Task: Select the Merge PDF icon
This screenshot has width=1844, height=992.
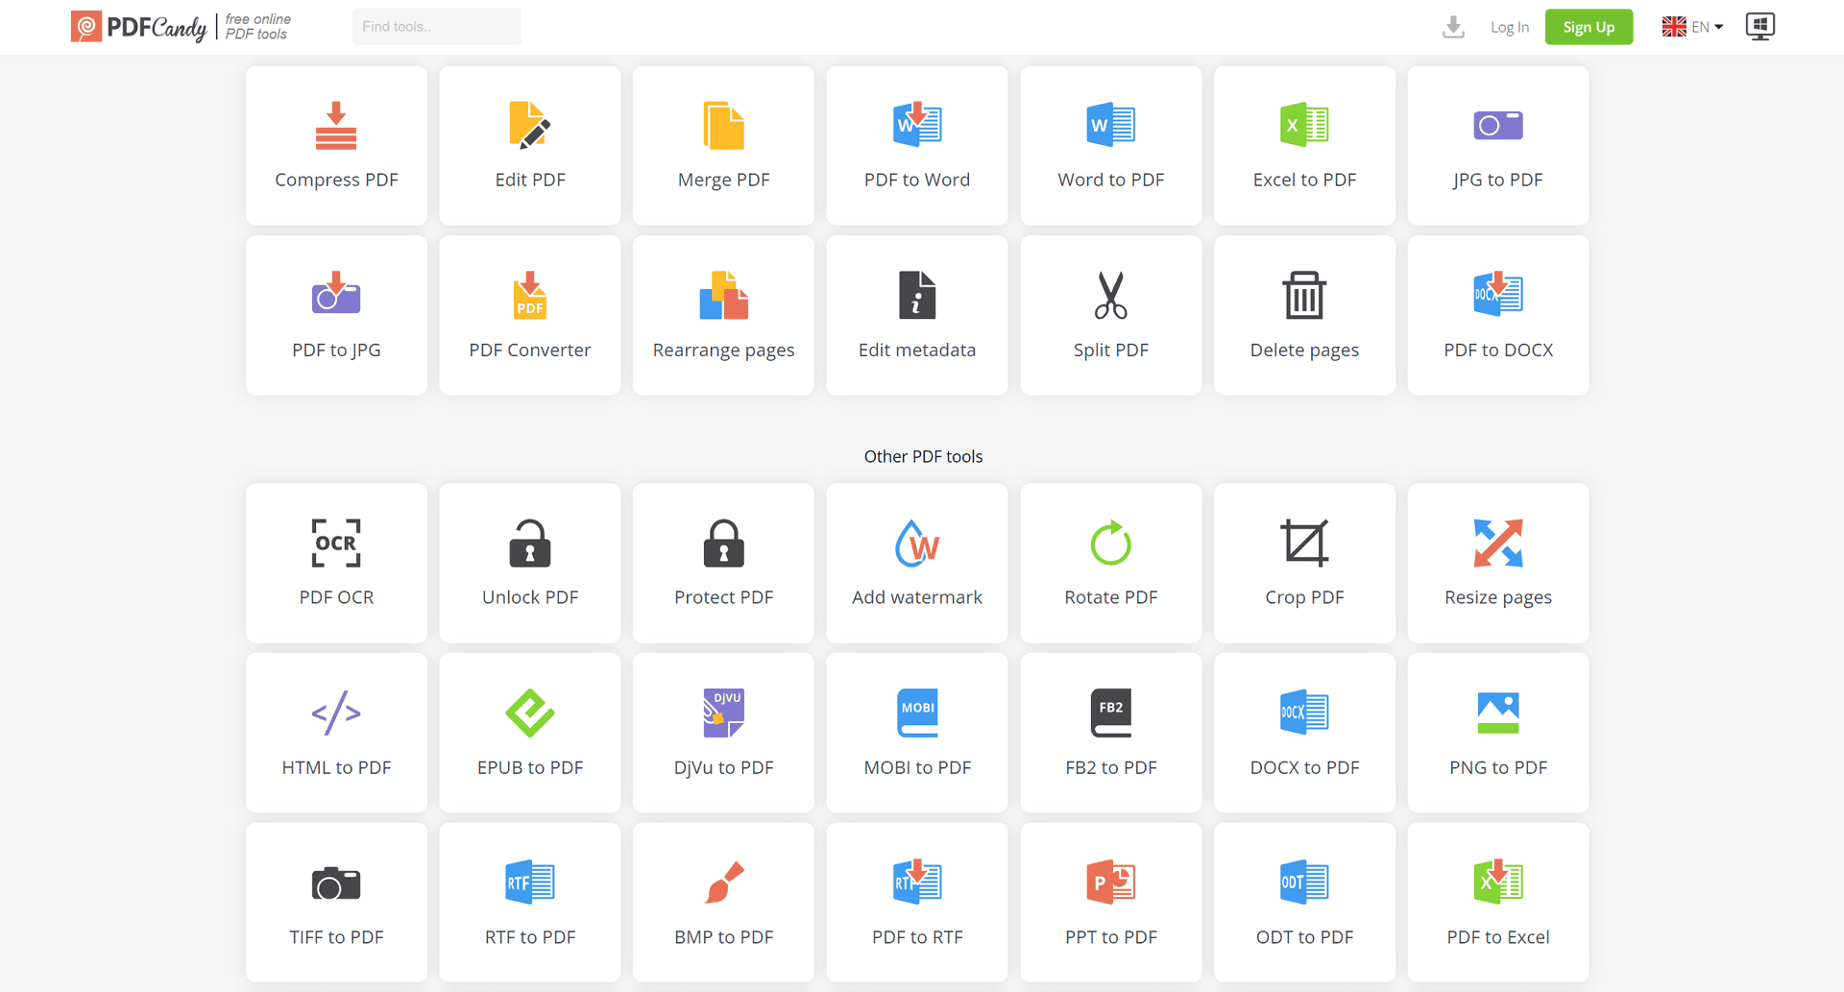Action: [x=723, y=126]
